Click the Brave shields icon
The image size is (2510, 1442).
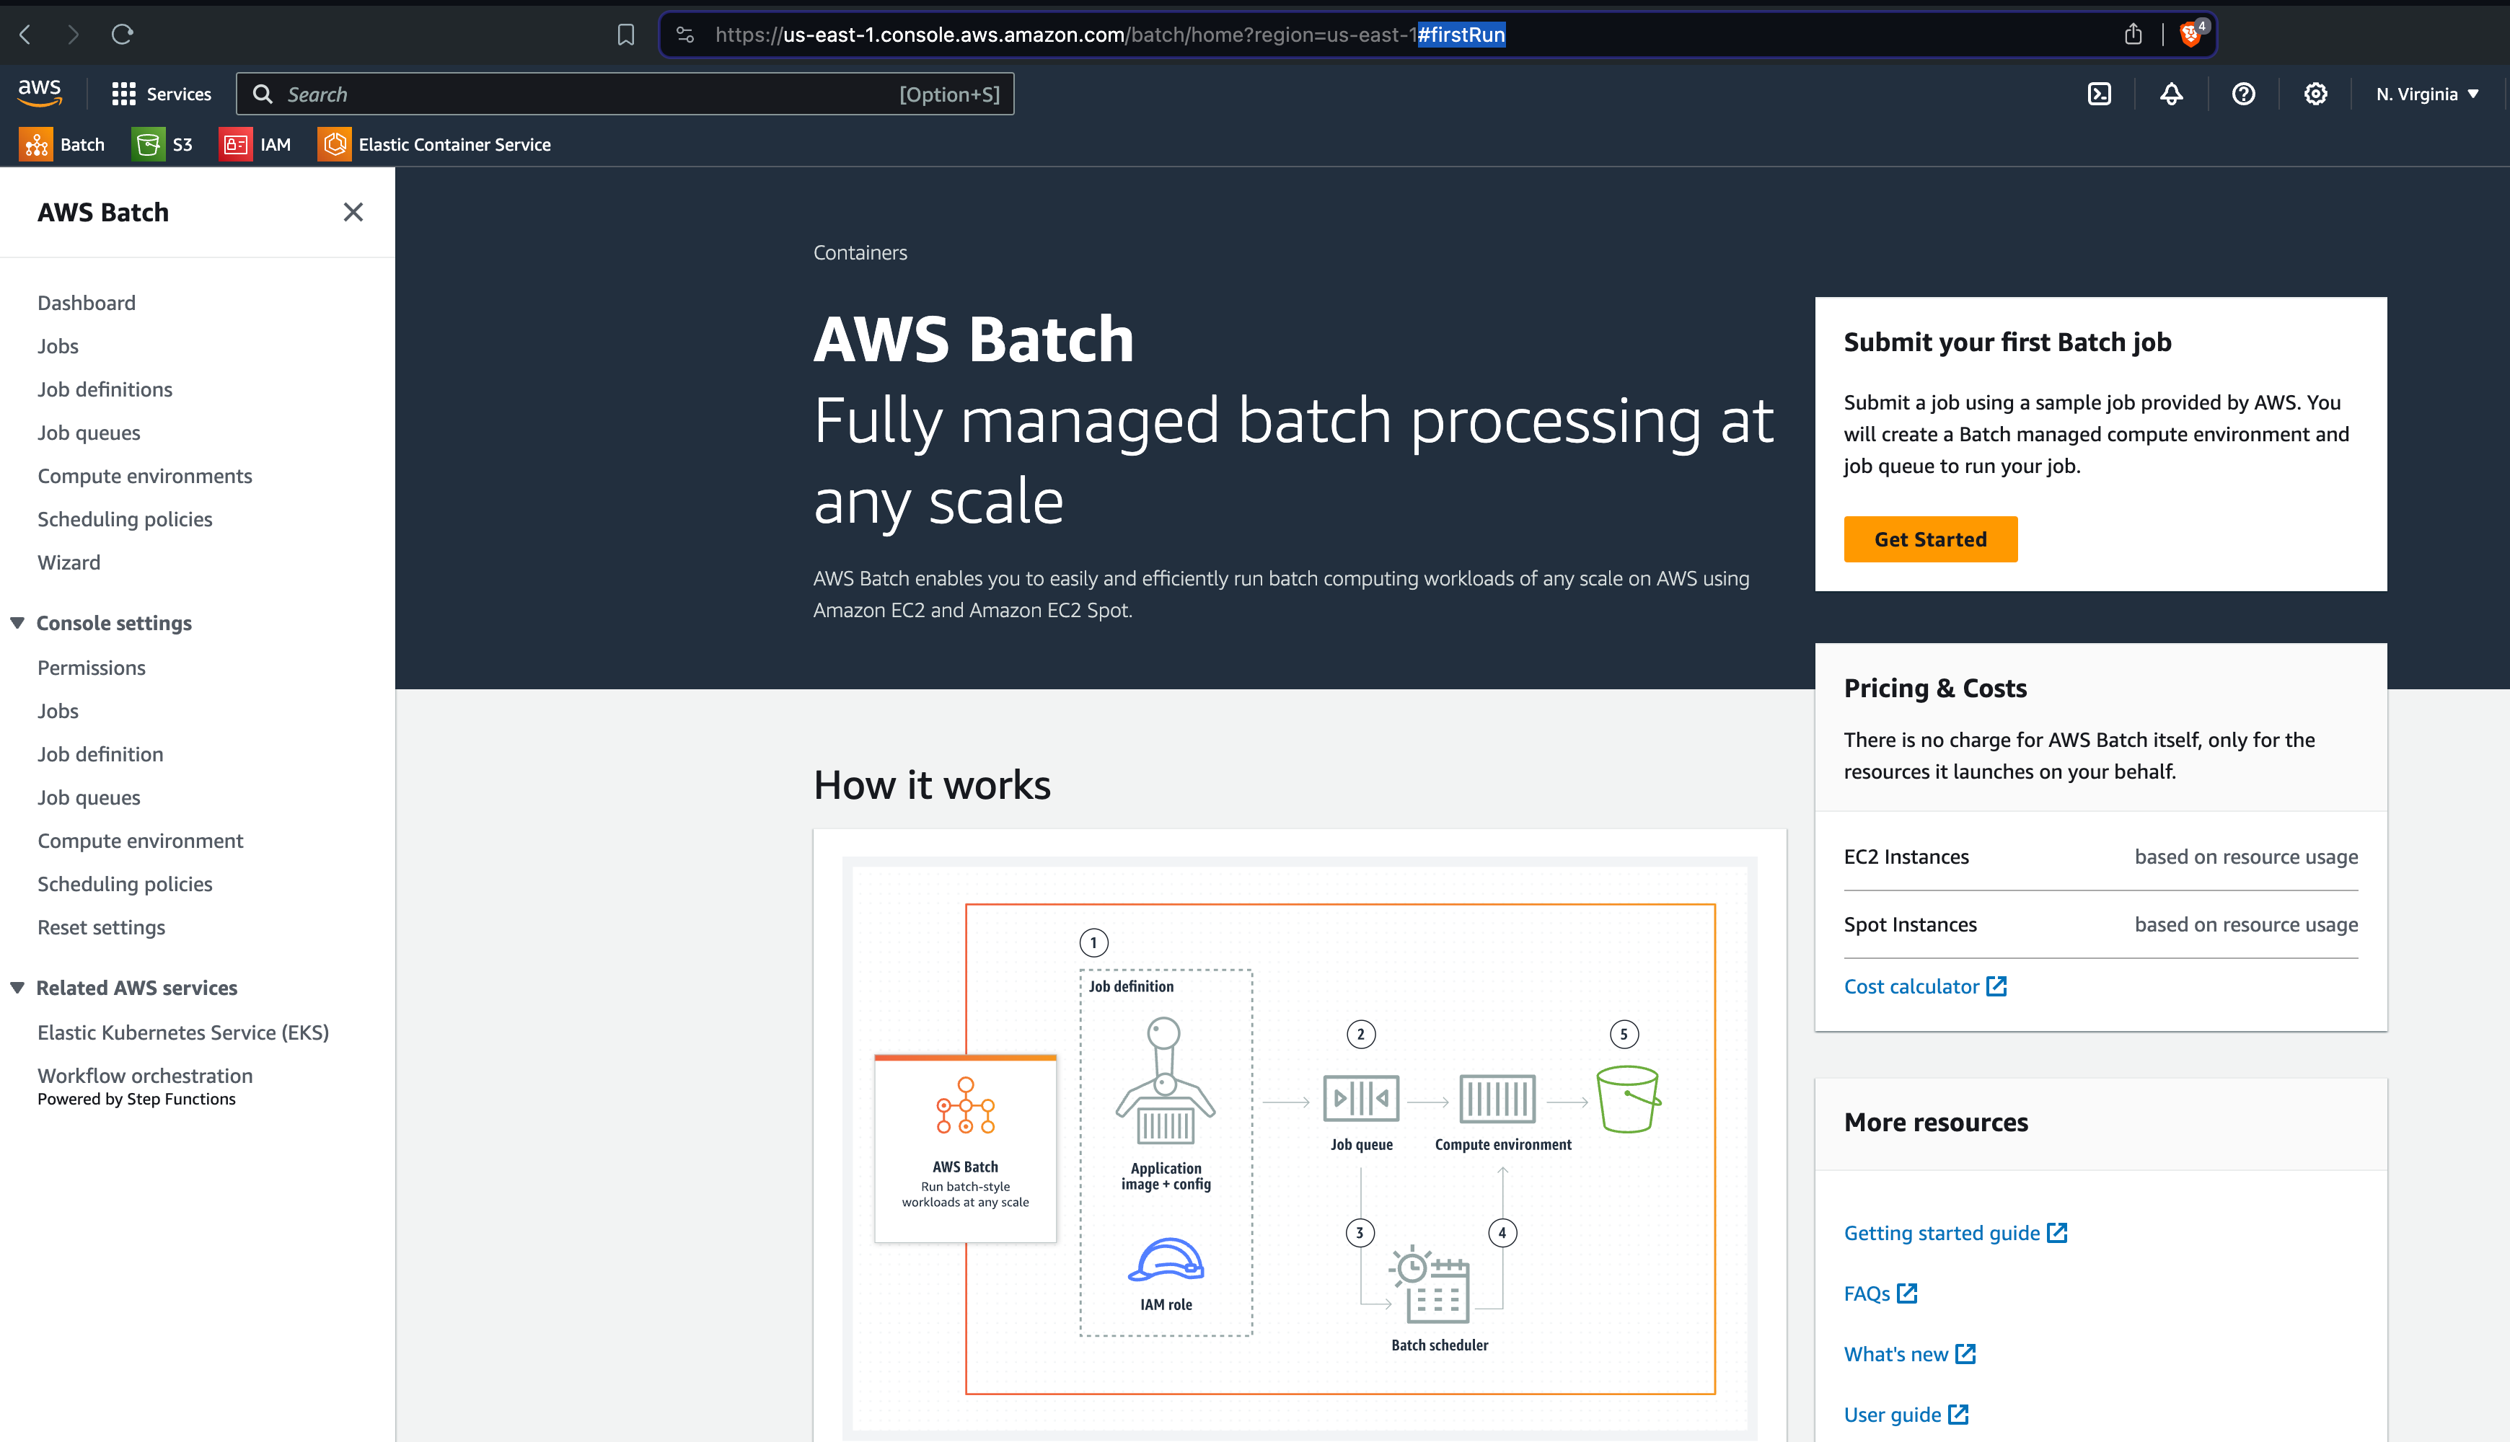2190,35
